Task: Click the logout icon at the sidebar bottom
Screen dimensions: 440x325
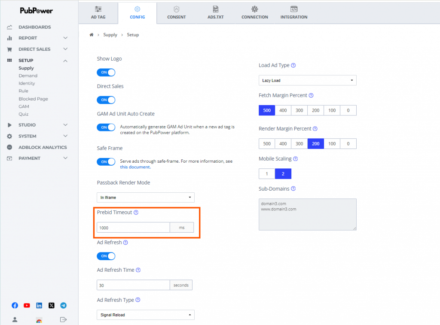Action: [x=64, y=319]
